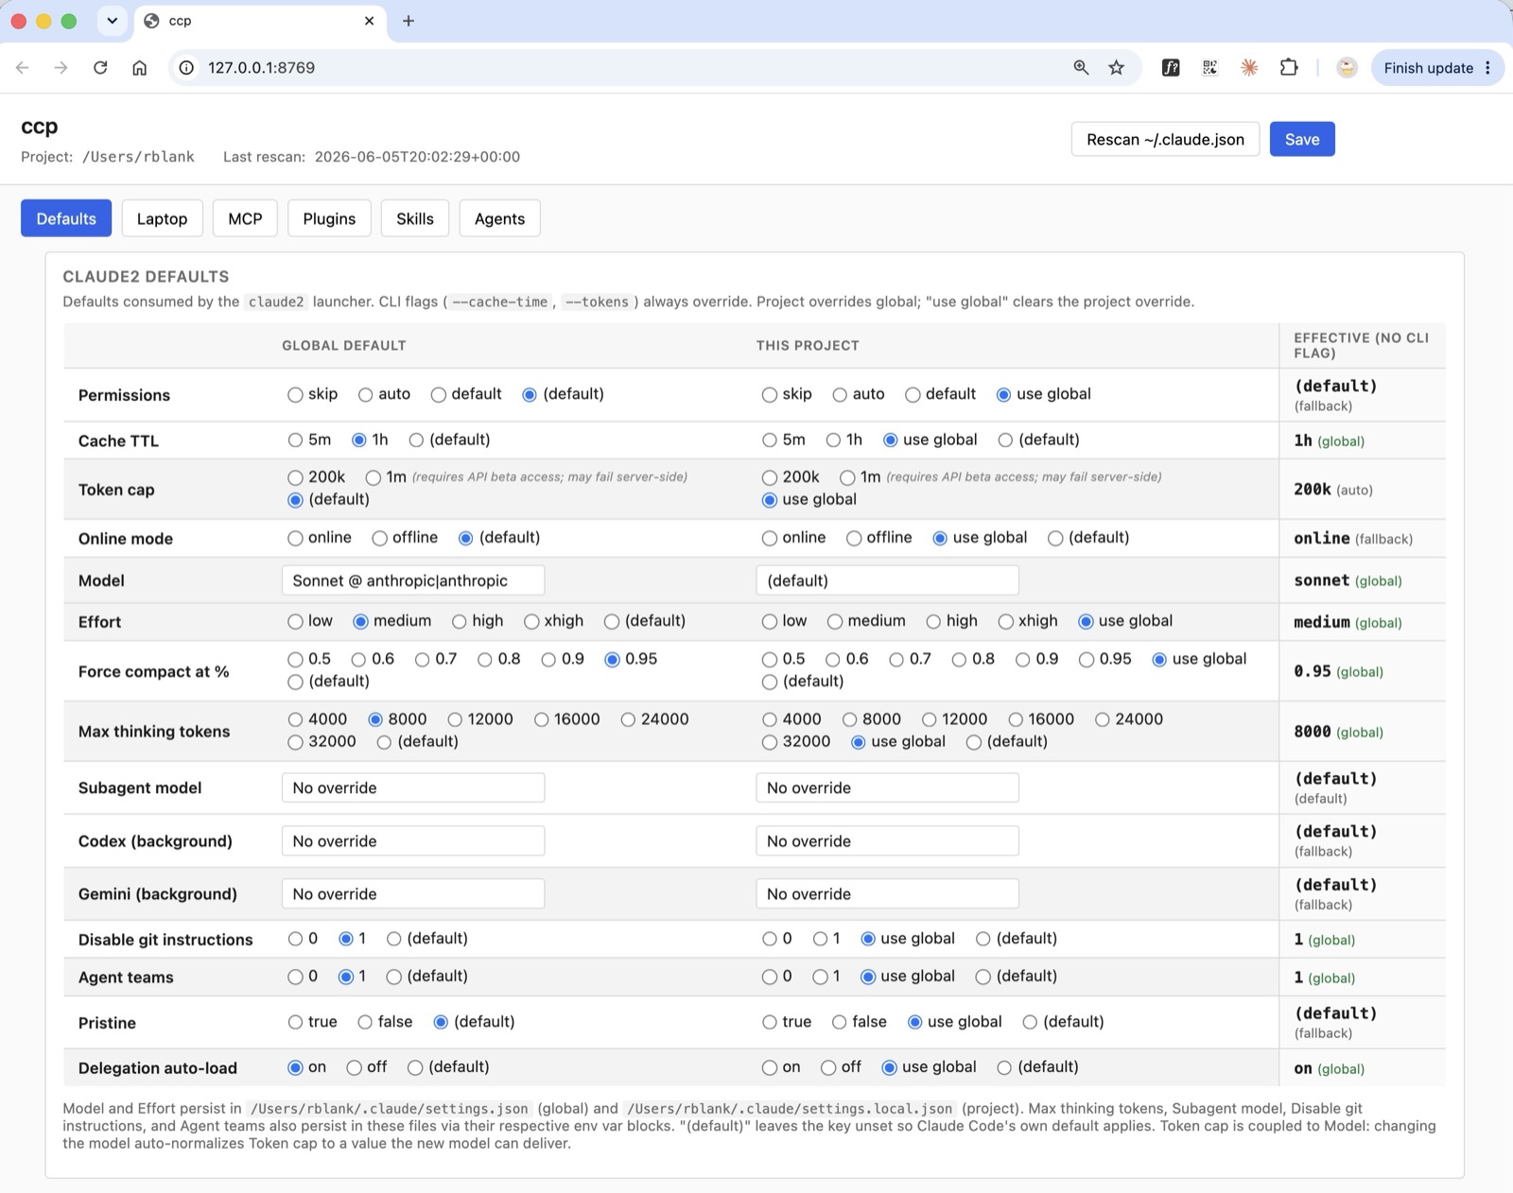This screenshot has width=1513, height=1193.
Task: Set project Agent teams to 1
Action: 820,977
